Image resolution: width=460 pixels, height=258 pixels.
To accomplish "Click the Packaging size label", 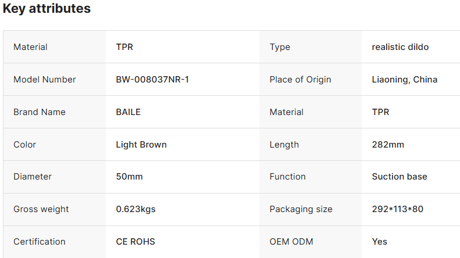I will tap(301, 209).
